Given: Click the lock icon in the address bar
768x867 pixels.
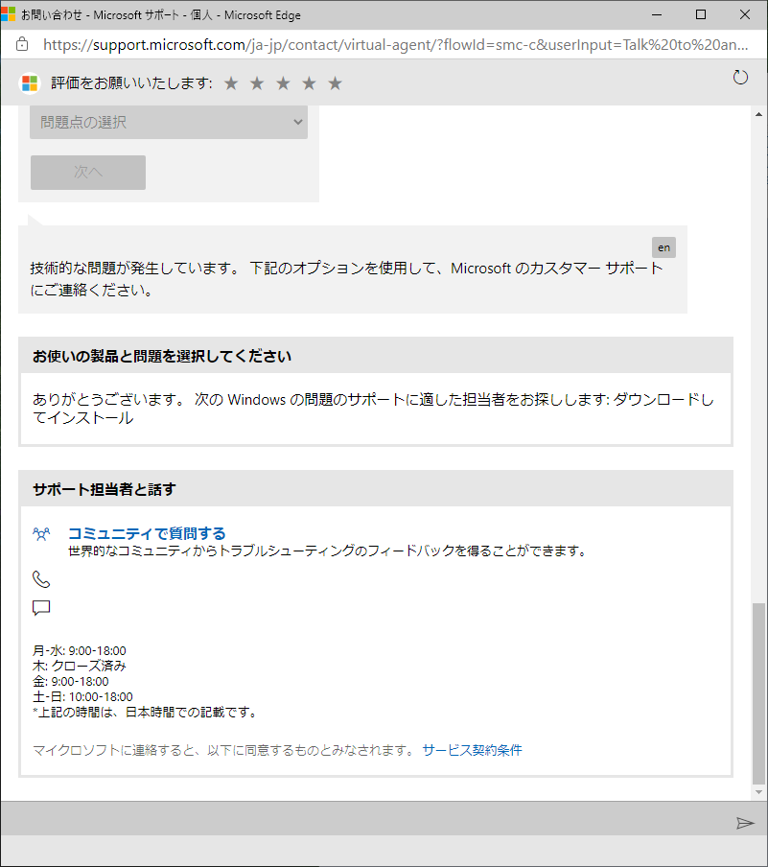Looking at the screenshot, I should point(22,44).
